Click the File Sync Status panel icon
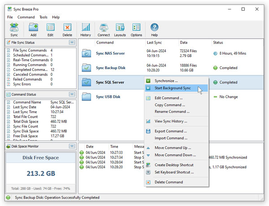269x206 pixels. coord(8,42)
